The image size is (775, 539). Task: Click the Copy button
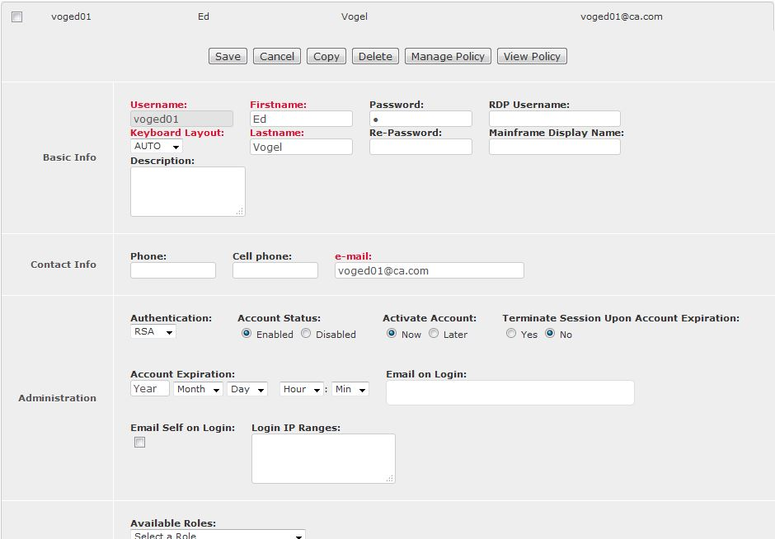coord(326,56)
